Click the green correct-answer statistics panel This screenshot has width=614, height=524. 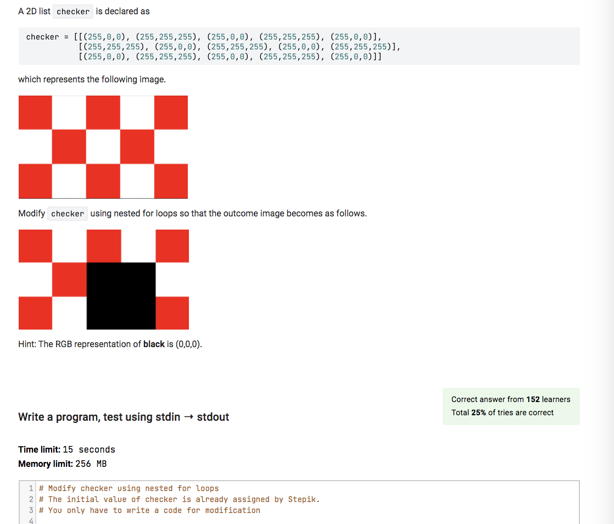(511, 406)
